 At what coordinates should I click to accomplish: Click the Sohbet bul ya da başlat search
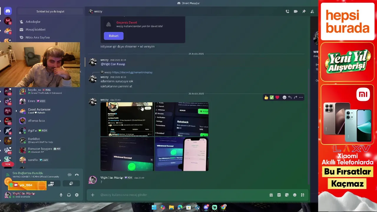coord(50,11)
